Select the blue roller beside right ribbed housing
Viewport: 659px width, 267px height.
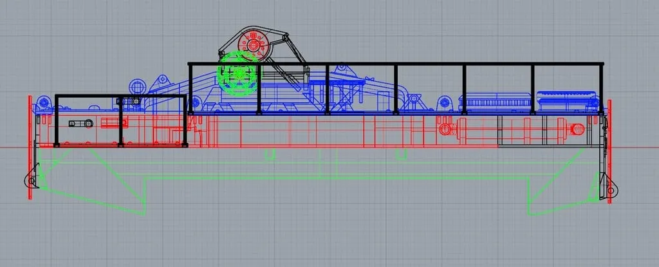pyautogui.click(x=444, y=103)
